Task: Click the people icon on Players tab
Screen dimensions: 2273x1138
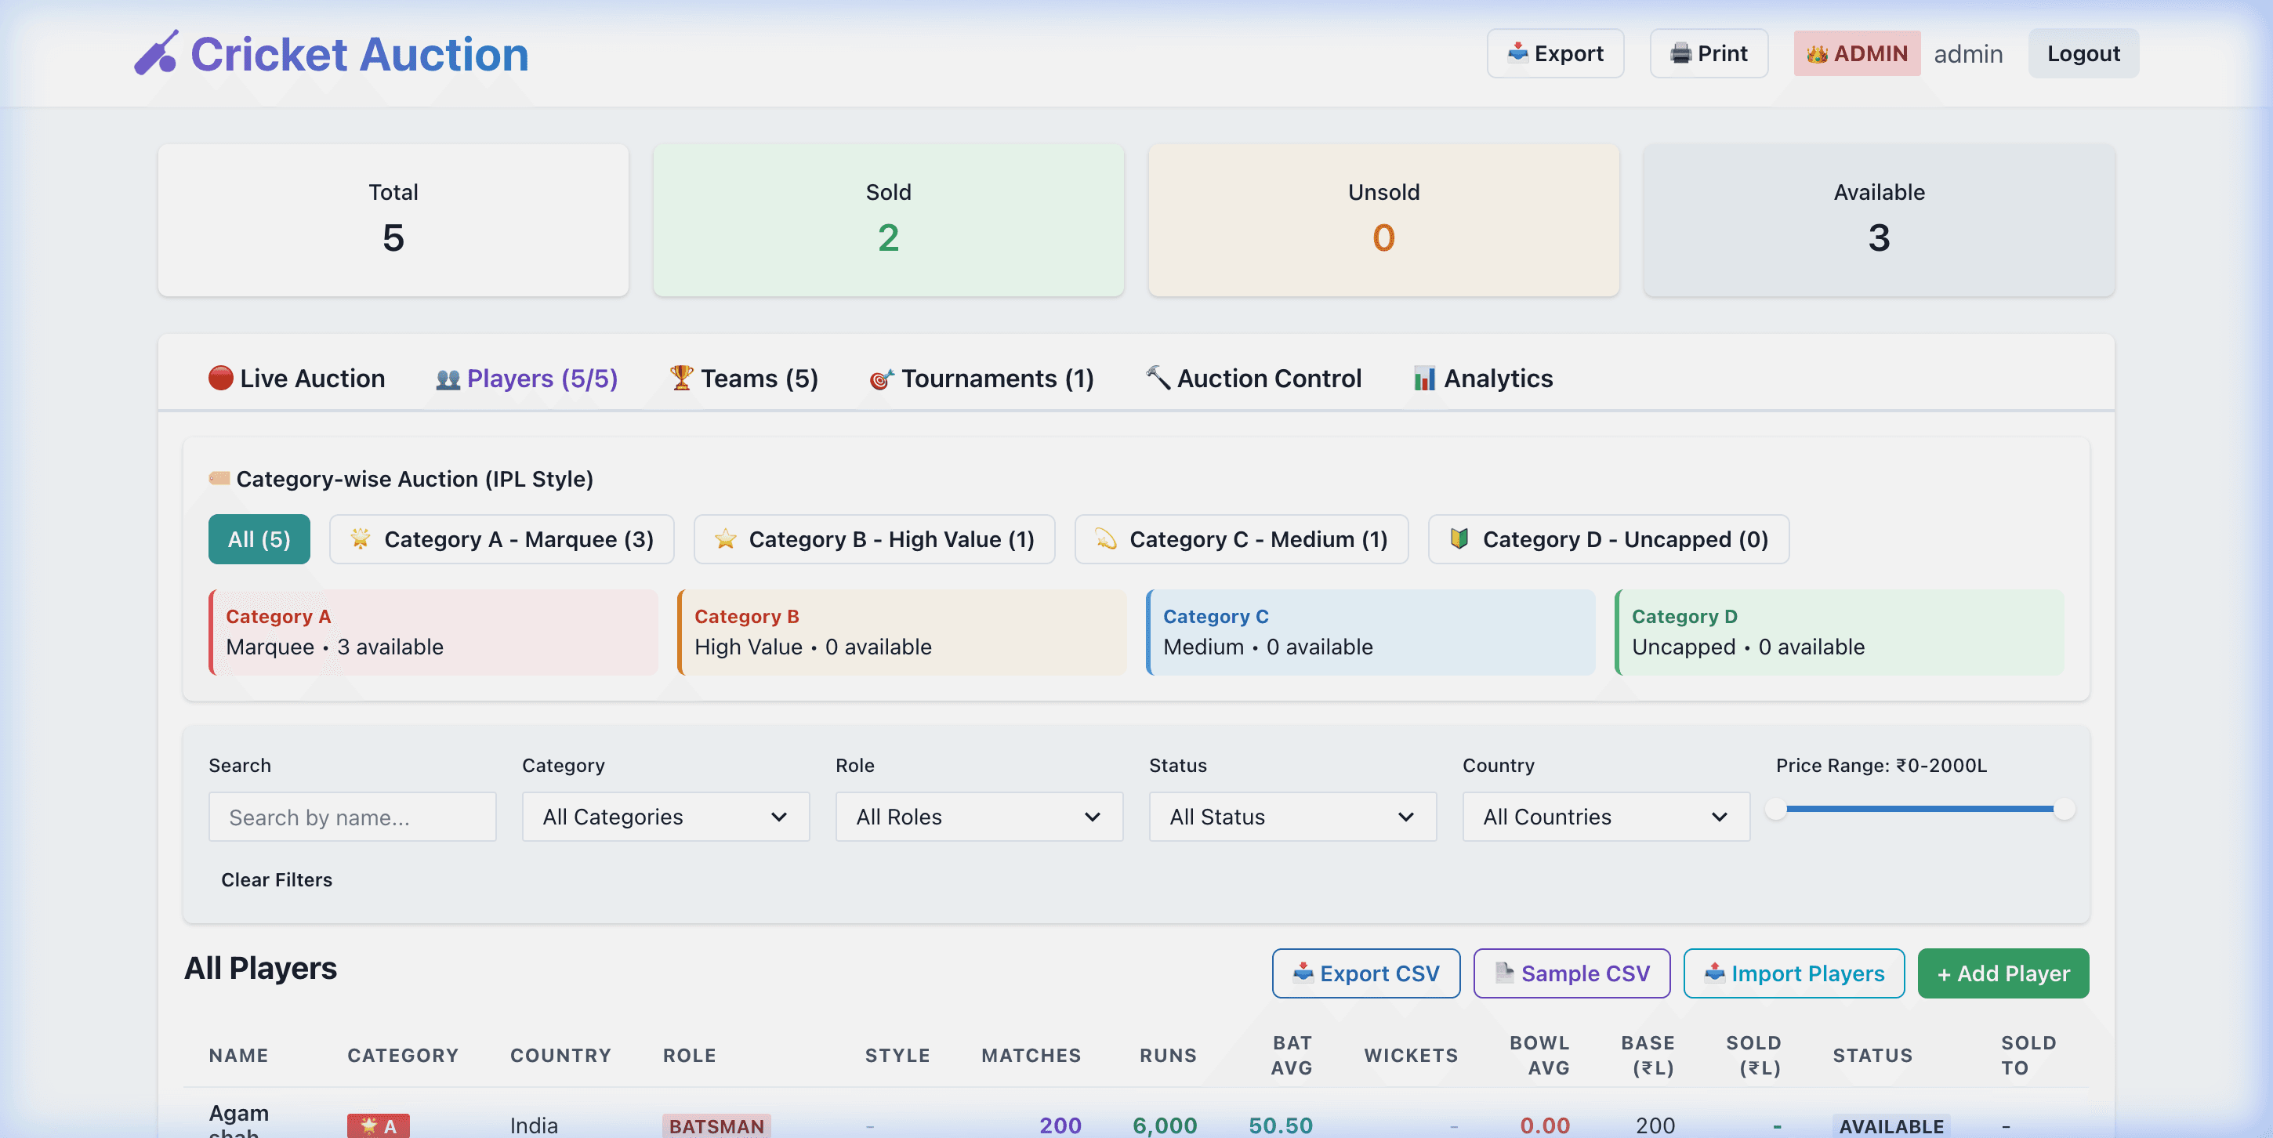Action: pyautogui.click(x=448, y=379)
